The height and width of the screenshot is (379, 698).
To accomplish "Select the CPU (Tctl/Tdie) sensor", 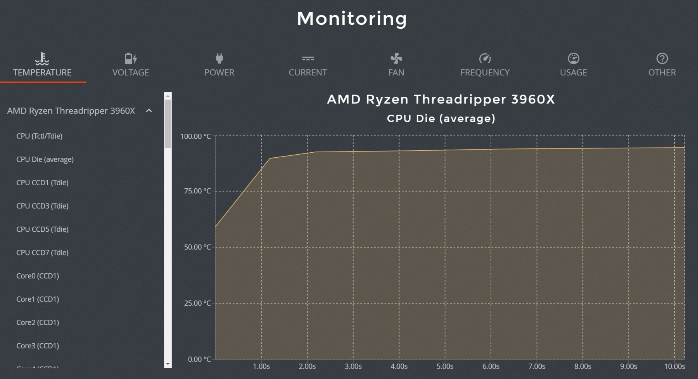I will [x=39, y=136].
